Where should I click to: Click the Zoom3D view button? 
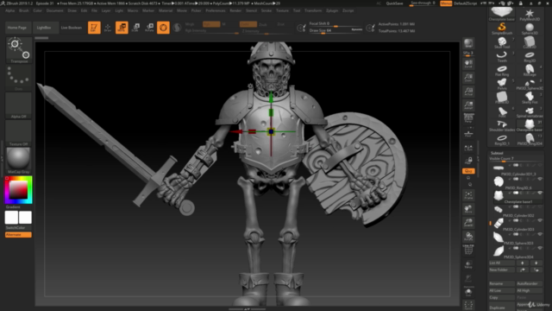click(x=468, y=223)
